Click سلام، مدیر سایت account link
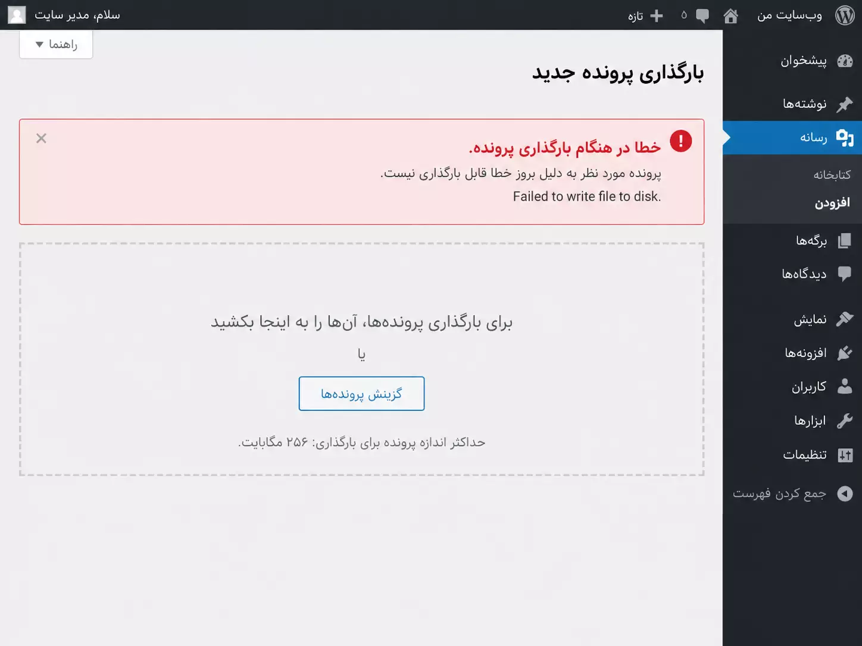 pyautogui.click(x=77, y=15)
